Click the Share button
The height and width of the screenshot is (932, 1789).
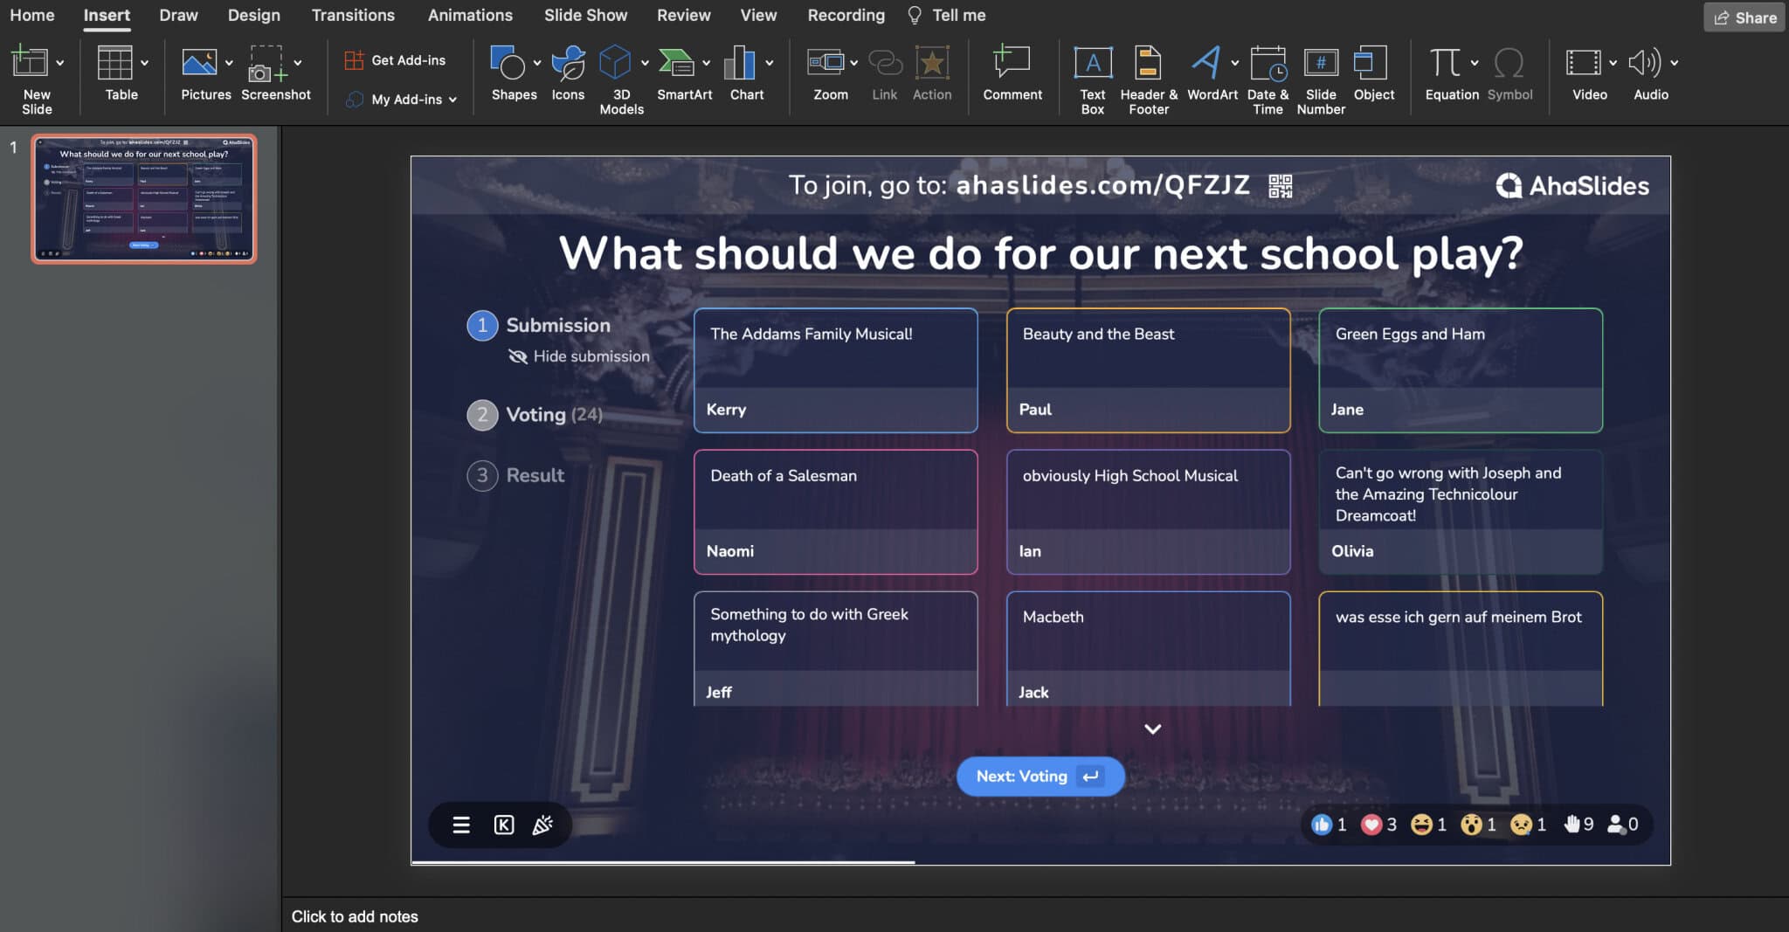[x=1742, y=17]
